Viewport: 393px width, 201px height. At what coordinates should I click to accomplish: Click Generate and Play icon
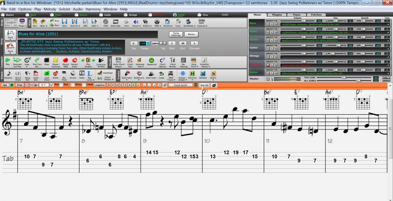pos(17,61)
